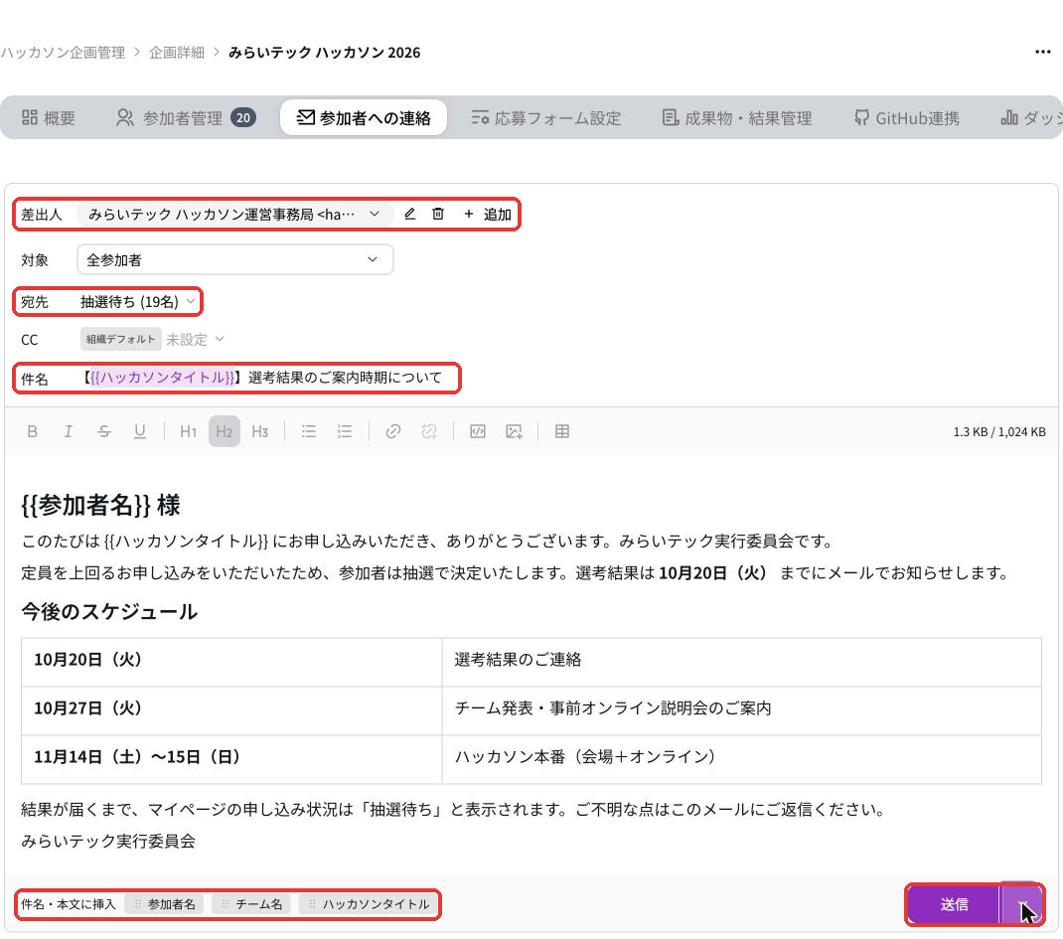Go back to 企画詳細 breadcrumb
The image size is (1063, 939).
coord(177,53)
